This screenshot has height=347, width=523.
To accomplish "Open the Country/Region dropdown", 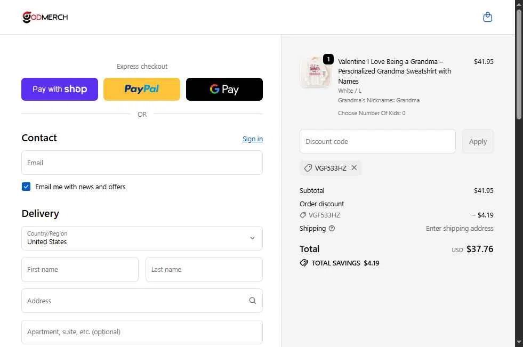I will pyautogui.click(x=142, y=238).
